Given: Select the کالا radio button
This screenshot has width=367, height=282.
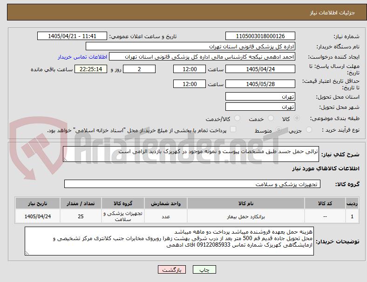Looking at the screenshot, I should coord(297,118).
